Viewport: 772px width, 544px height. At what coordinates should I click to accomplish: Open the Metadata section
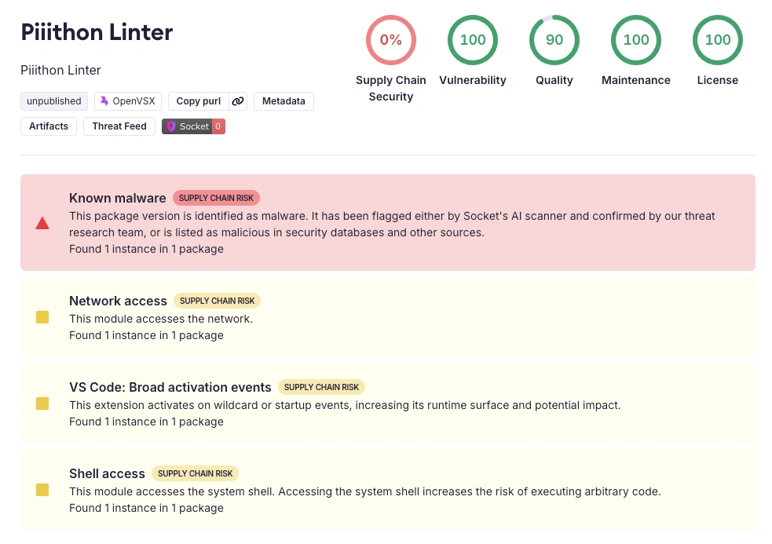pos(284,101)
